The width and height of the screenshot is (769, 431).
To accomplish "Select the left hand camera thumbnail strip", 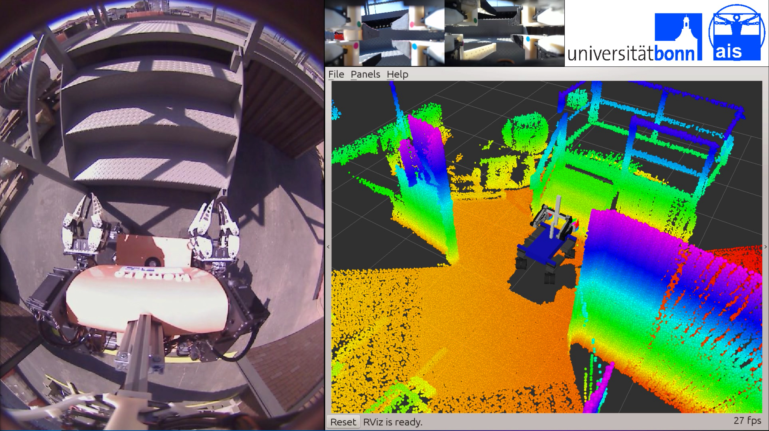I will coord(384,33).
